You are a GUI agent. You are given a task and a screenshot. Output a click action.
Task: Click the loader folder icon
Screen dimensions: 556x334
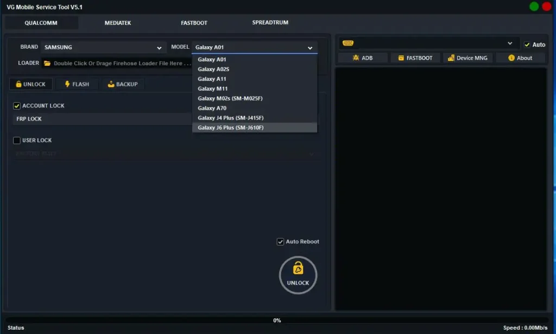tap(47, 63)
